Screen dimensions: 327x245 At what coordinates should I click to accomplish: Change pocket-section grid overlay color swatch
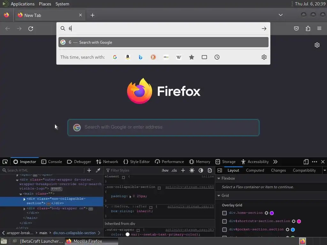[x=293, y=230]
